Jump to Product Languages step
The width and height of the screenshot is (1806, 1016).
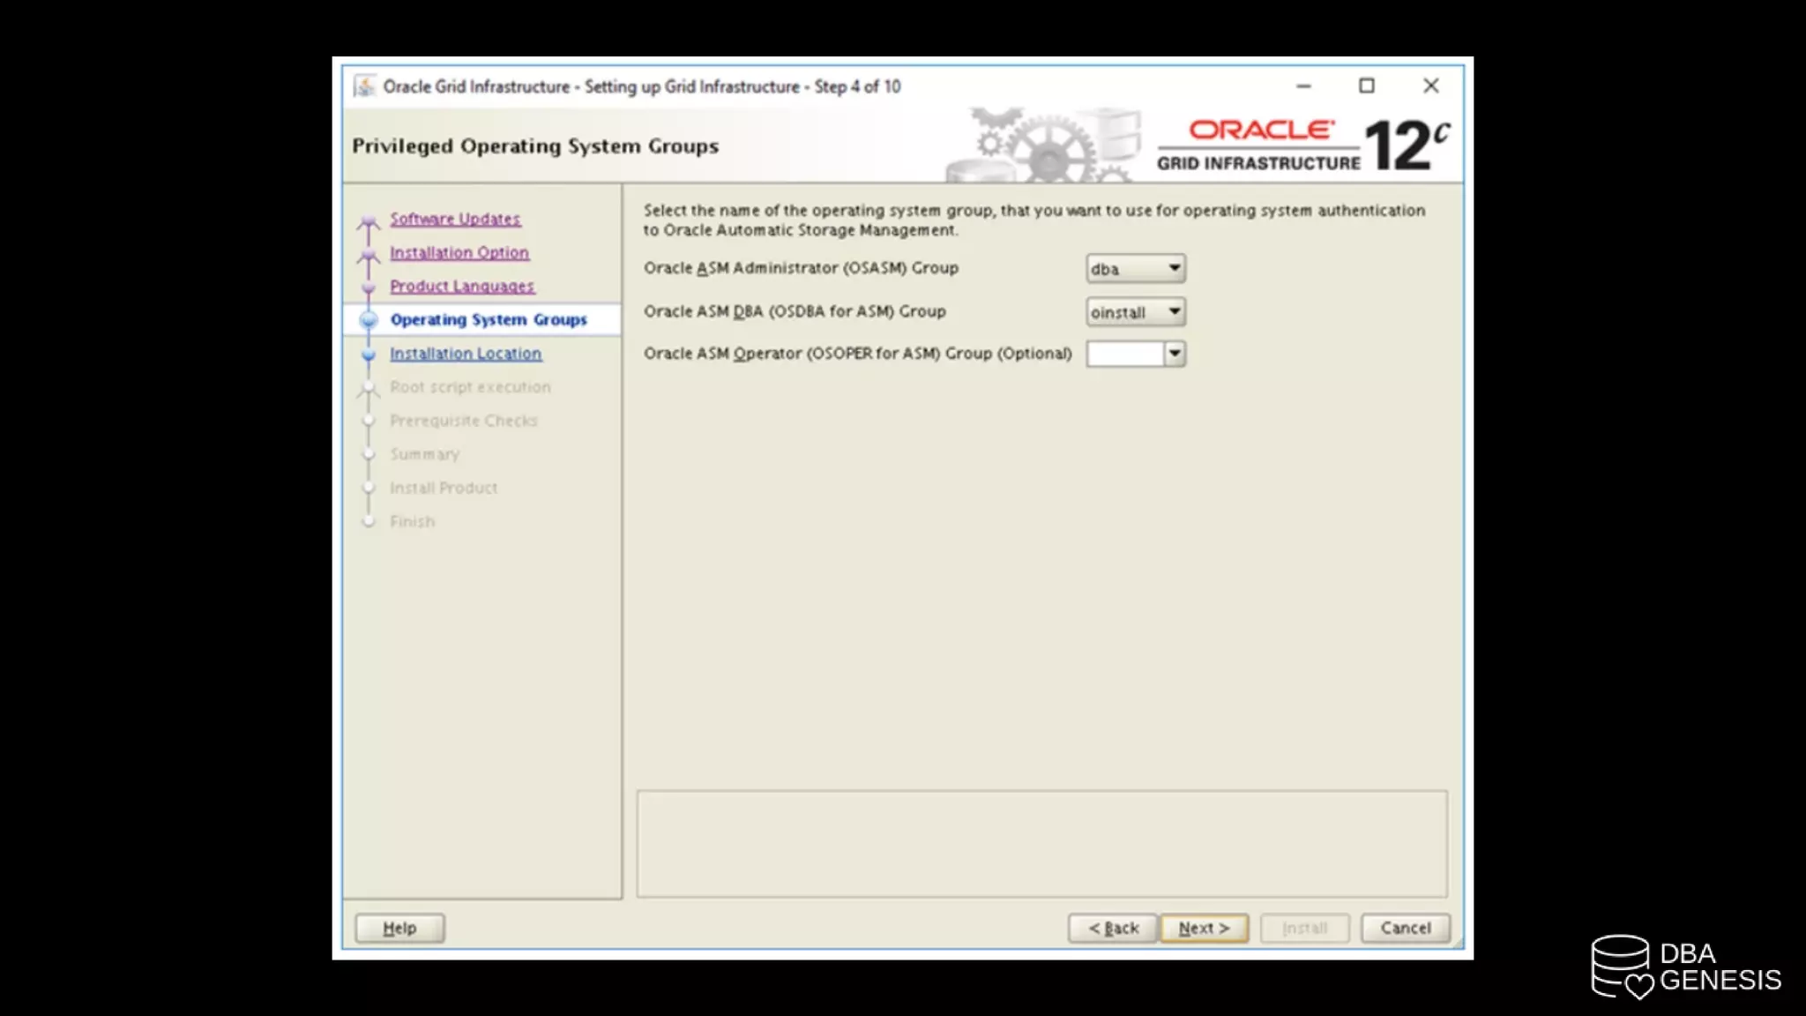click(462, 287)
